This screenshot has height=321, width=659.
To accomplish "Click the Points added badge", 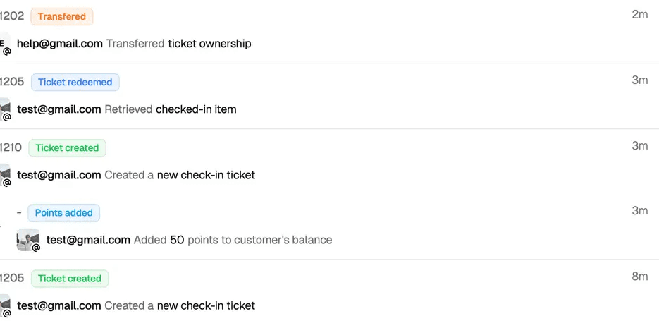I will 64,213.
